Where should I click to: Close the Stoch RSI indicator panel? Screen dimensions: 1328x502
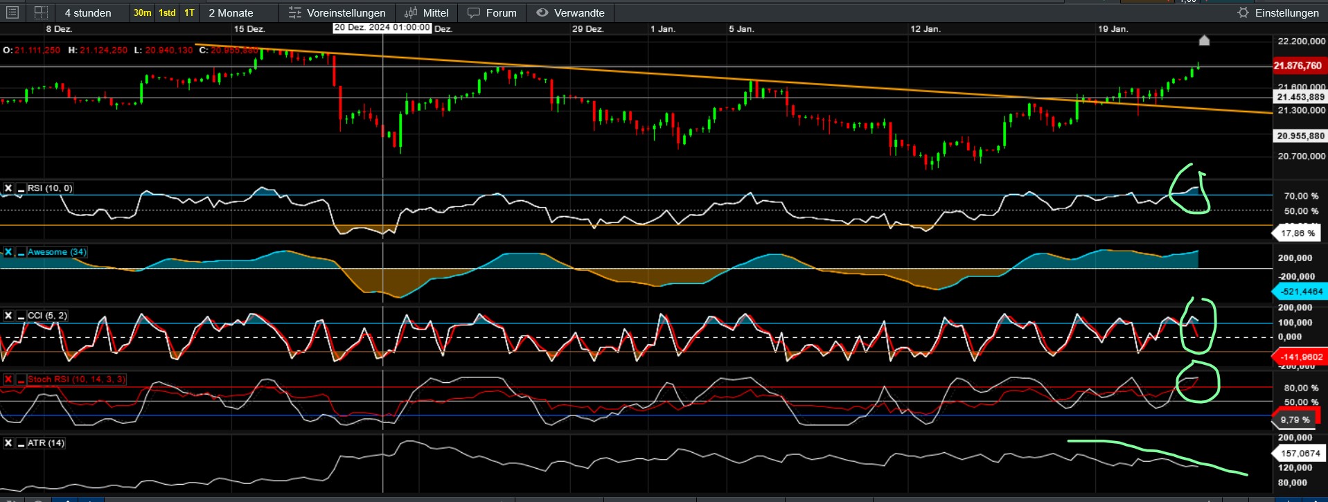point(8,379)
